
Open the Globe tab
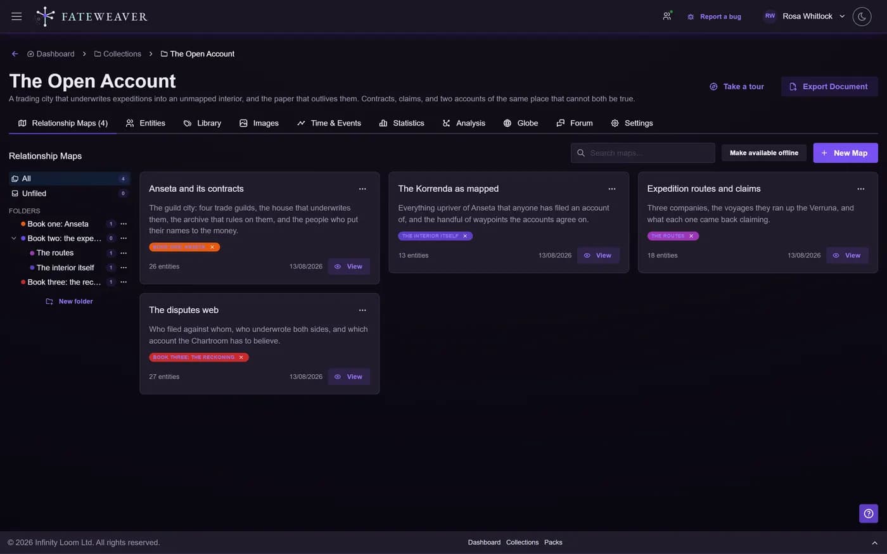tap(521, 123)
